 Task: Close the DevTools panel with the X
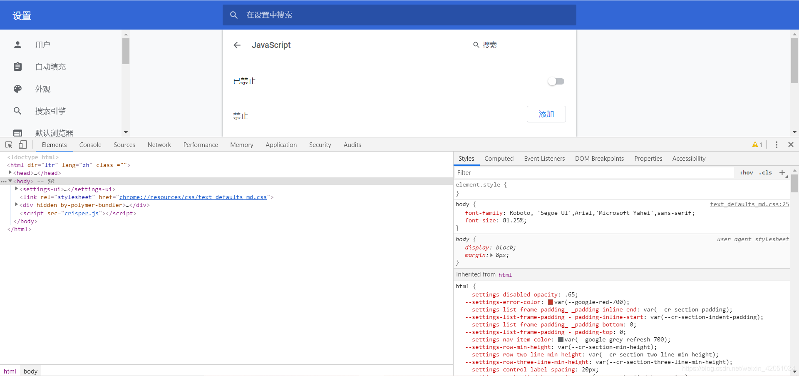click(x=791, y=144)
